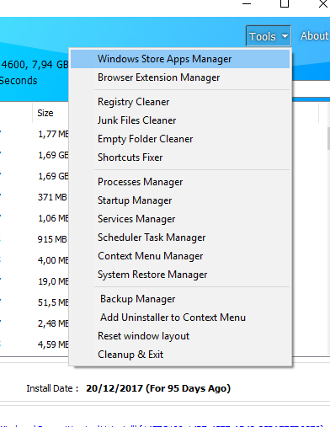The width and height of the screenshot is (330, 427).
Task: Select the row sized 4,00 MB
Action: pyautogui.click(x=53, y=260)
